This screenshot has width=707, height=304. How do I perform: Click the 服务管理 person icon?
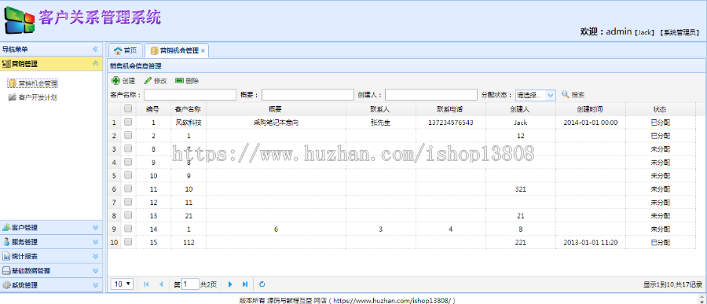[x=6, y=242]
